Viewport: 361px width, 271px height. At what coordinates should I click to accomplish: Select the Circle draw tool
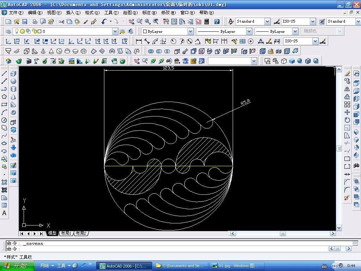point(4,120)
